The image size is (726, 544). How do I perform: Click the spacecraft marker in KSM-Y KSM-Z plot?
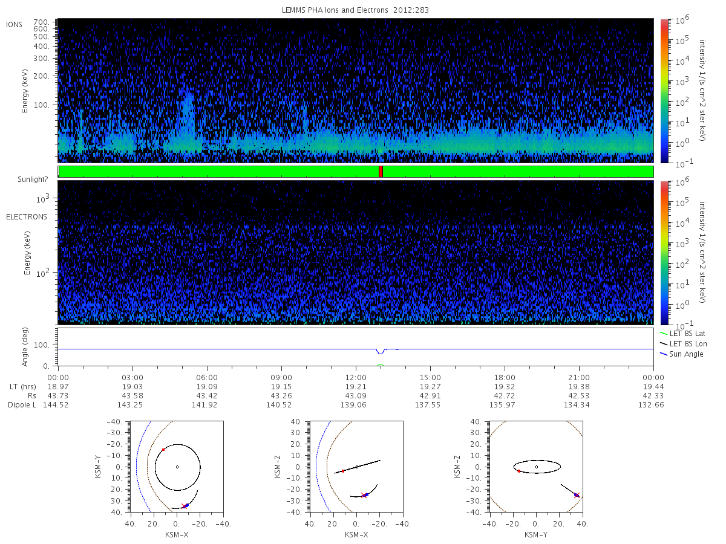[577, 495]
